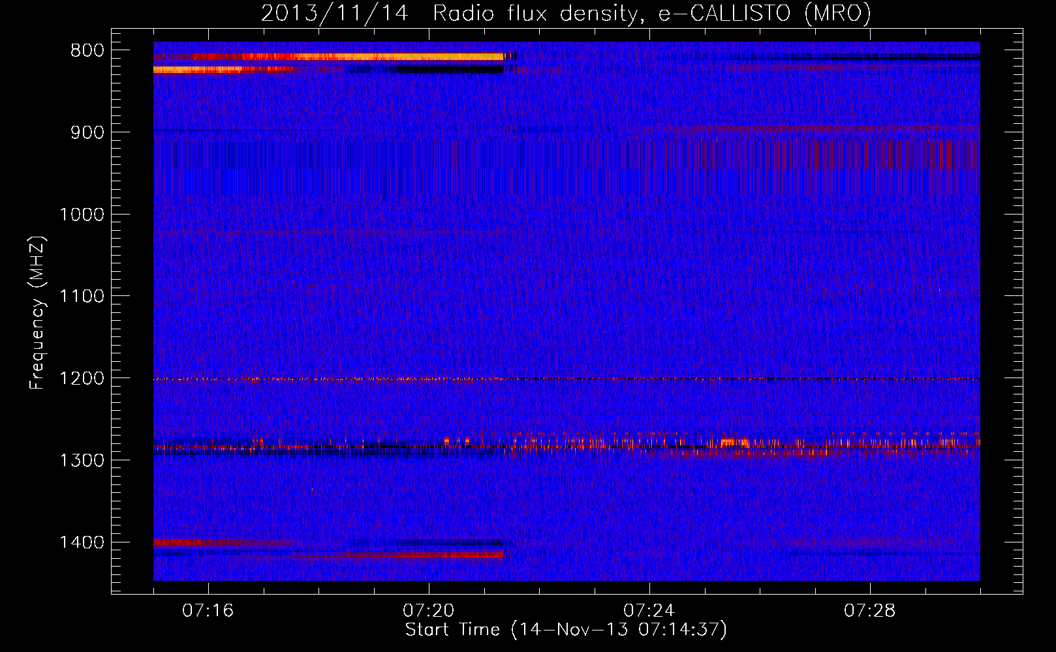The width and height of the screenshot is (1056, 652).
Task: Click the 800 frequency tick label
Action: coord(87,51)
